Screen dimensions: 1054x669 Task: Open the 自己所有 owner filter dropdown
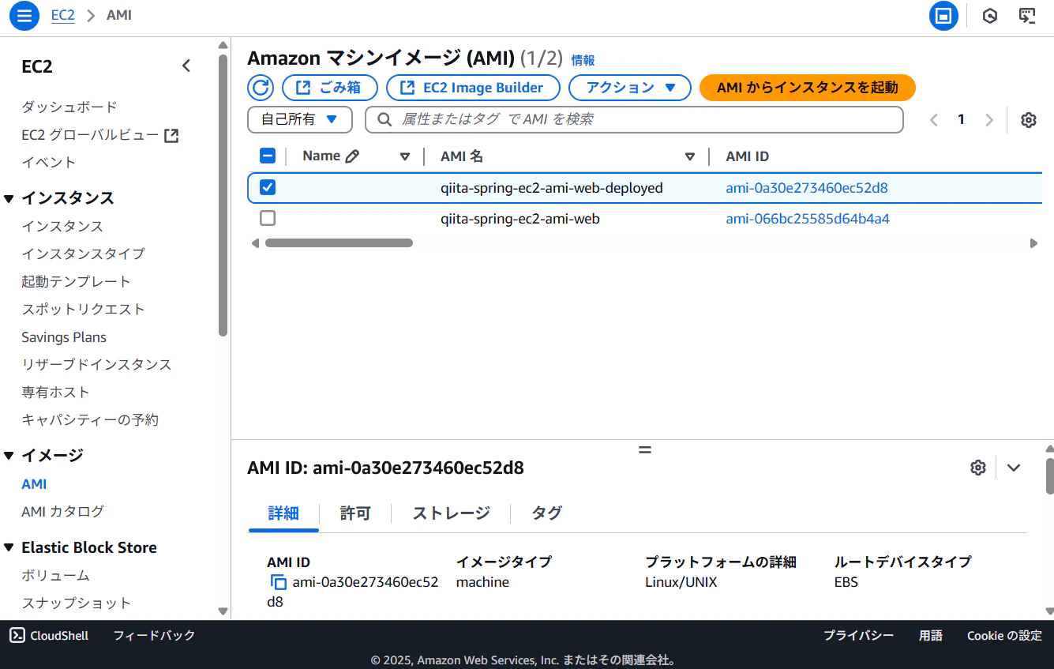[300, 120]
